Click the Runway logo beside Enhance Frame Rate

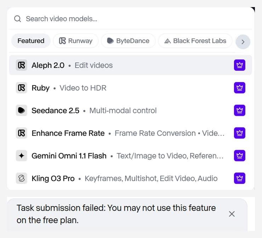pos(22,133)
